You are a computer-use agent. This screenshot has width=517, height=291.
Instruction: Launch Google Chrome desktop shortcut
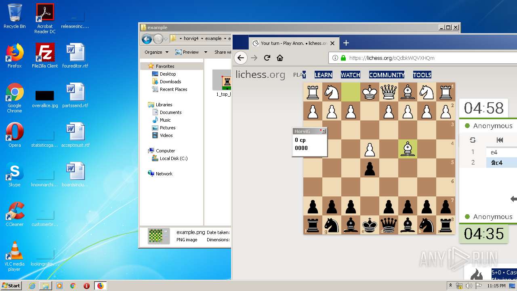pos(15,98)
